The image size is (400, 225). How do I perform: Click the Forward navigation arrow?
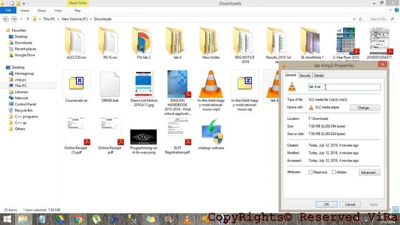tap(14, 19)
